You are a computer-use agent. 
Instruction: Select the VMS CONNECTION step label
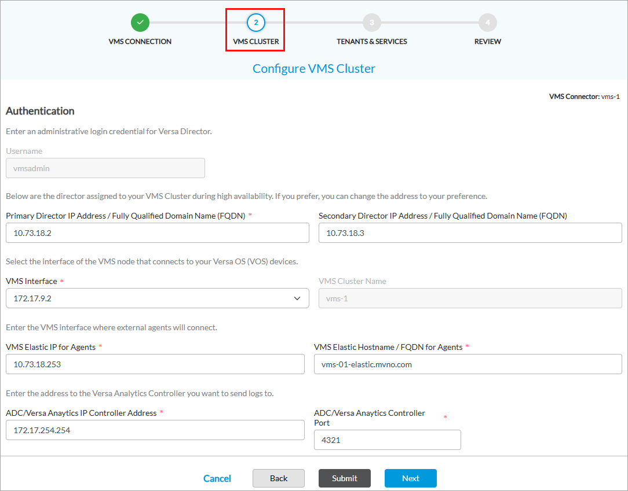coord(140,41)
